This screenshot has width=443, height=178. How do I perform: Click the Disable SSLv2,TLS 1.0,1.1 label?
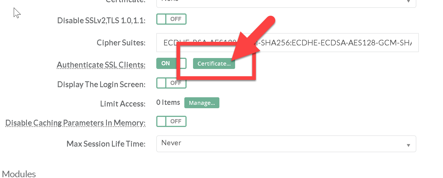point(101,20)
